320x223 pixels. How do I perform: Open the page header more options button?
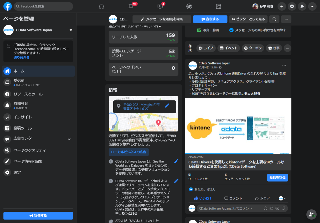286,19
